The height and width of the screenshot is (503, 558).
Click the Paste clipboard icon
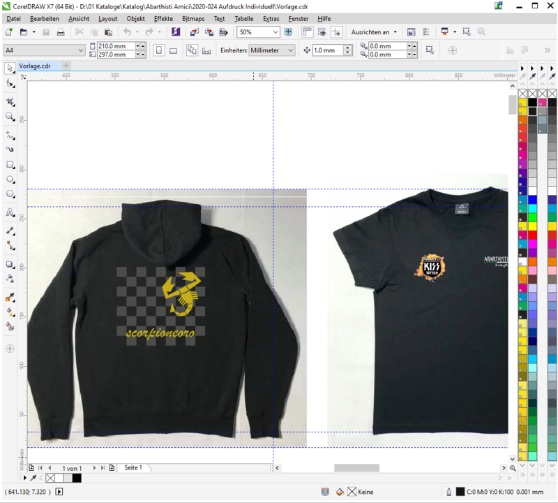point(108,32)
